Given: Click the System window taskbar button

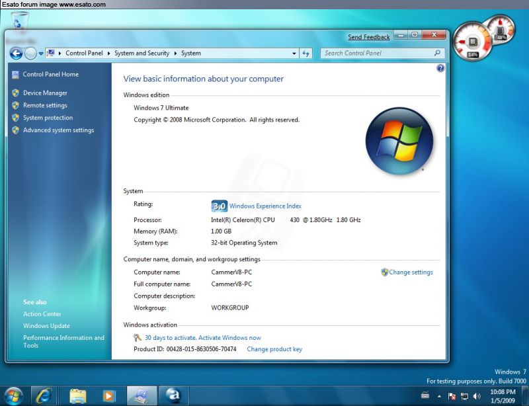Looking at the screenshot, I should click(142, 395).
